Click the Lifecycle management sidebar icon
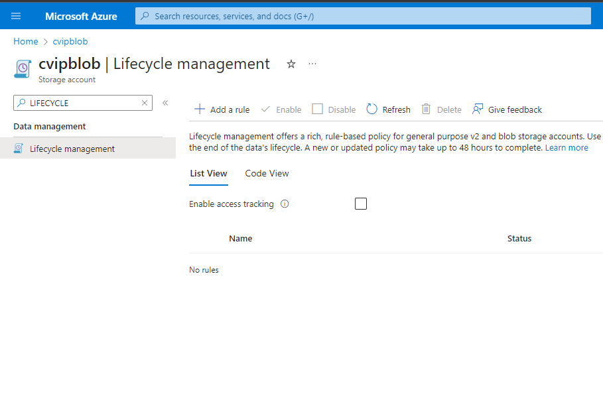The width and height of the screenshot is (603, 400). pos(18,149)
